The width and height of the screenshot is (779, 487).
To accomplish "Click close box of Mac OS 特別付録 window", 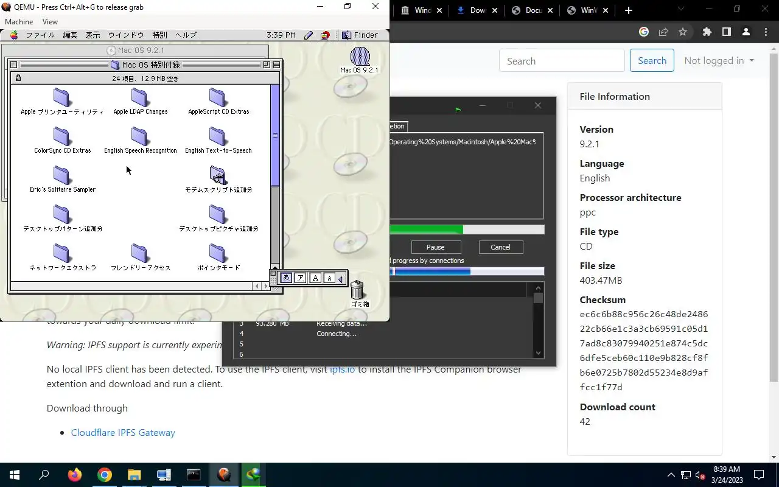I will point(14,65).
